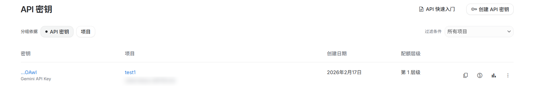Open the test1 project link
This screenshot has width=548, height=111.
tap(130, 72)
